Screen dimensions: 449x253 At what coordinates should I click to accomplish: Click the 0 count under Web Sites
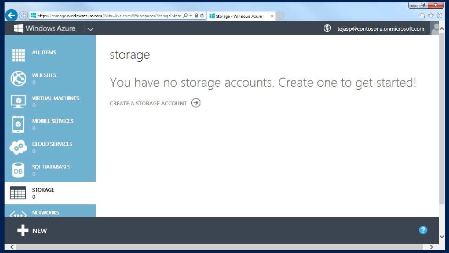[34, 83]
